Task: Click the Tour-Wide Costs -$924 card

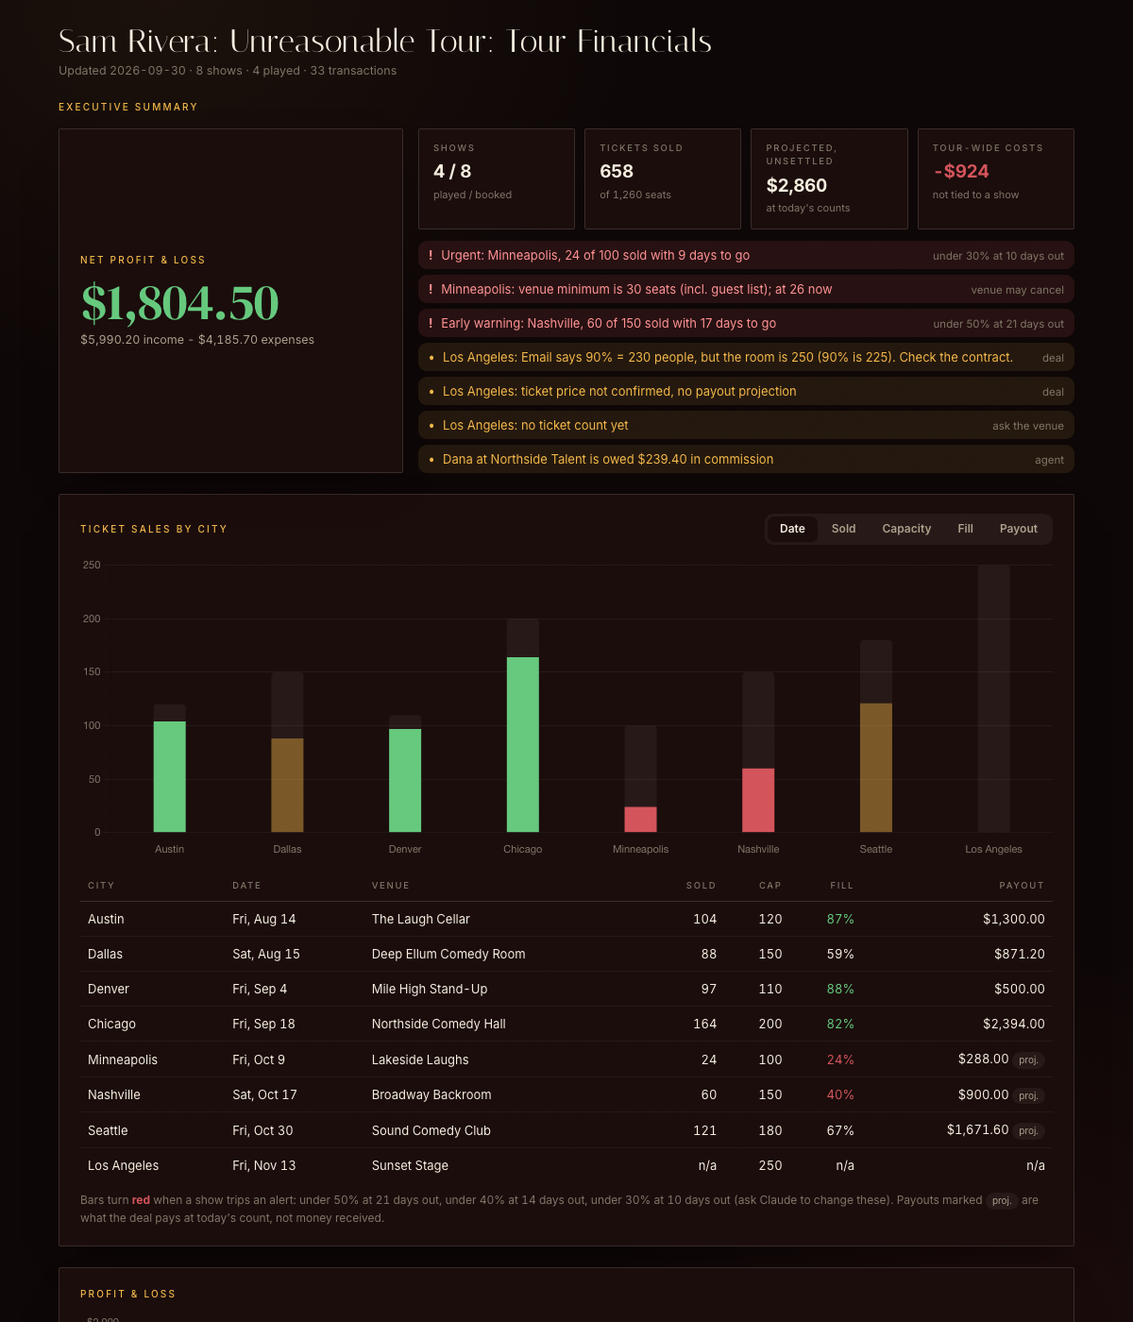Action: click(996, 178)
